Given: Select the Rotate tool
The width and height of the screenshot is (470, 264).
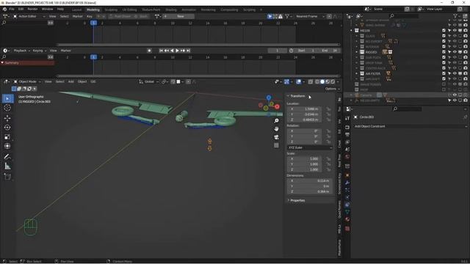Looking at the screenshot, I should coord(7,128).
